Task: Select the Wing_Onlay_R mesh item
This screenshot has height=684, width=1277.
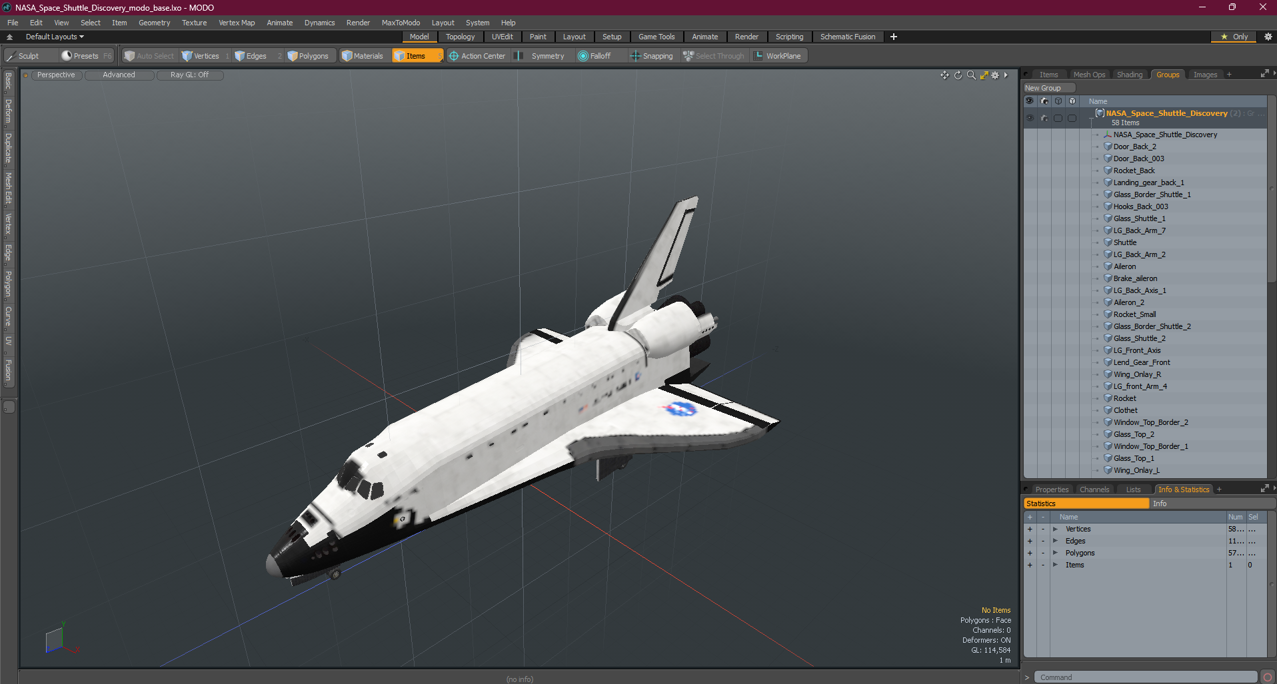Action: tap(1137, 374)
